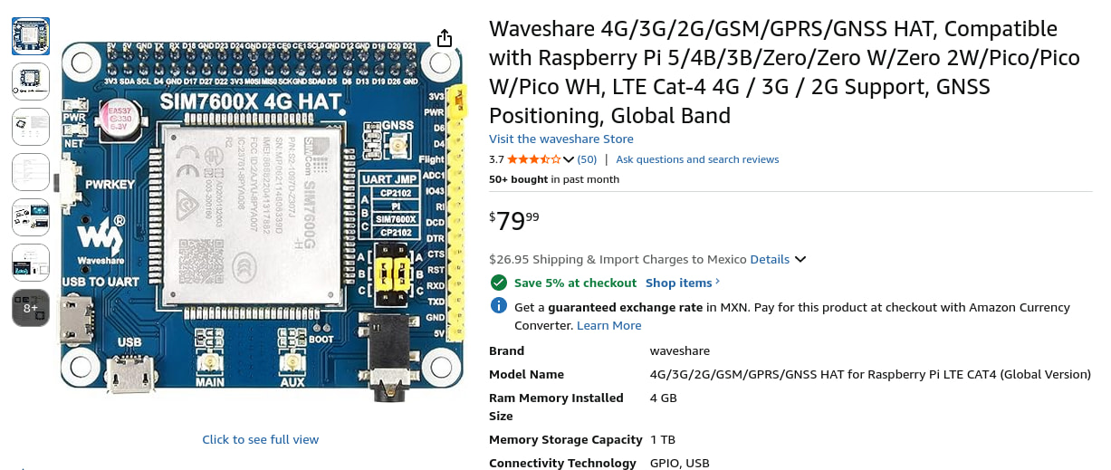Click the main product image
The width and height of the screenshot is (1111, 470).
tap(260, 216)
